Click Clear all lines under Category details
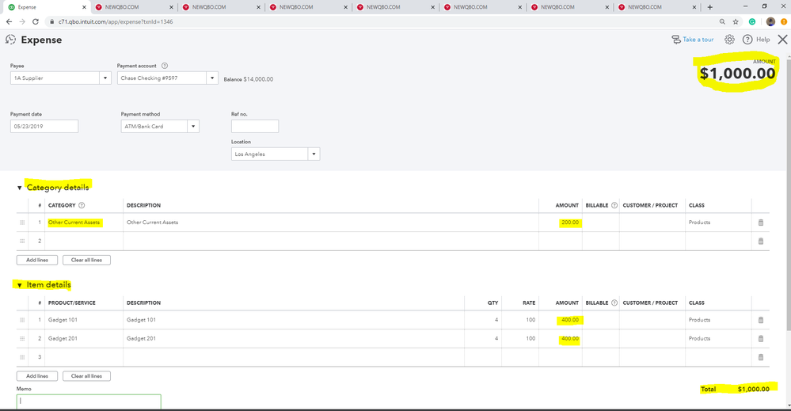This screenshot has width=791, height=411. pyautogui.click(x=87, y=261)
